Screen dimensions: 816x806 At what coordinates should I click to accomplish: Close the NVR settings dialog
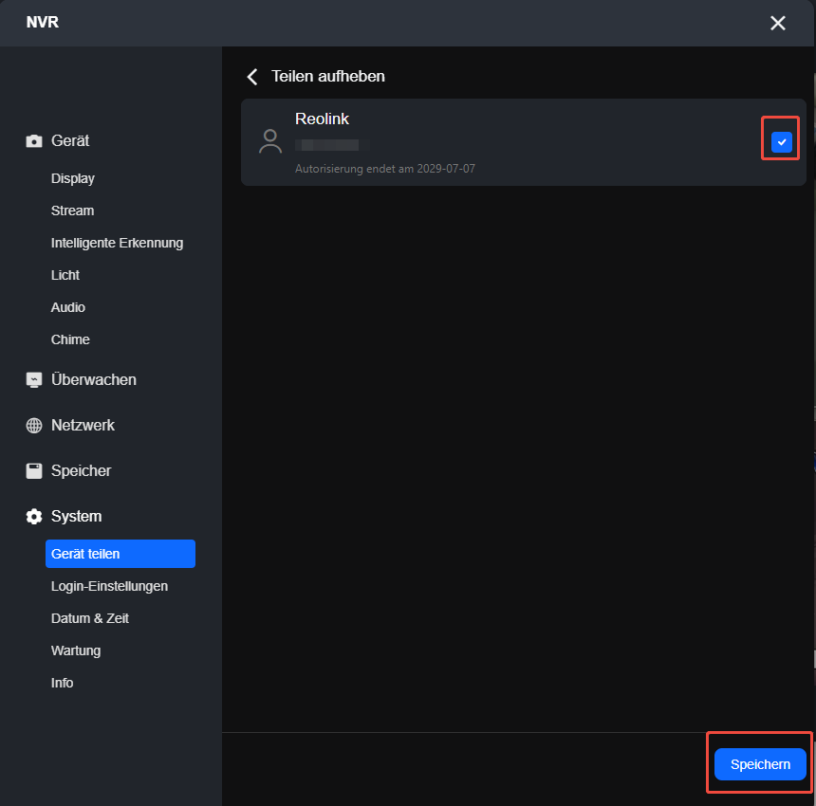pos(777,23)
